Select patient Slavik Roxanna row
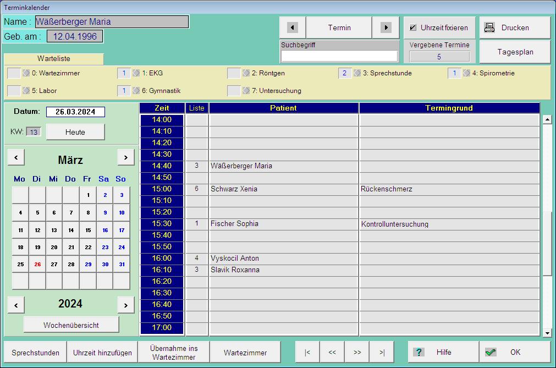Viewport: 556px width, 368px height. 283,270
